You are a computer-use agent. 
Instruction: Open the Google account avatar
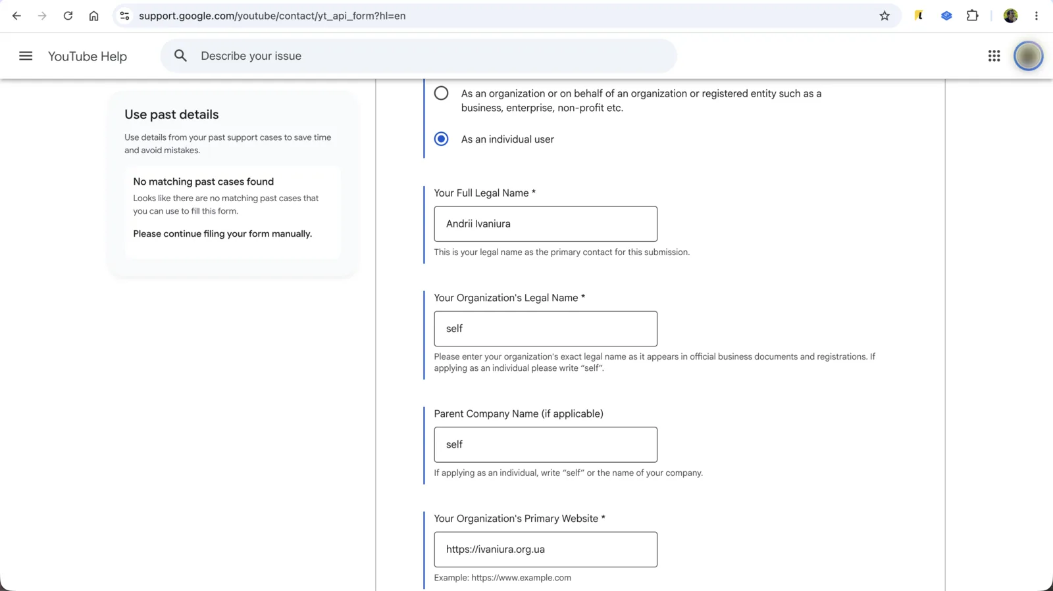click(x=1028, y=56)
